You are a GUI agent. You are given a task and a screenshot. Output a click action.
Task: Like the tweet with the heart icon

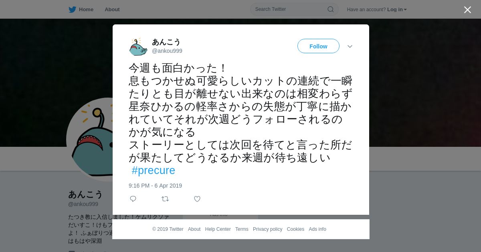[x=197, y=199]
